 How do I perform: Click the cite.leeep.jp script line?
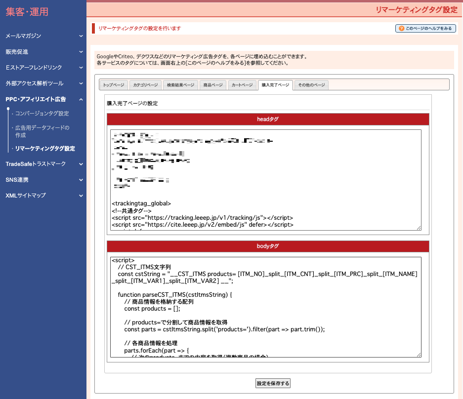click(x=203, y=225)
